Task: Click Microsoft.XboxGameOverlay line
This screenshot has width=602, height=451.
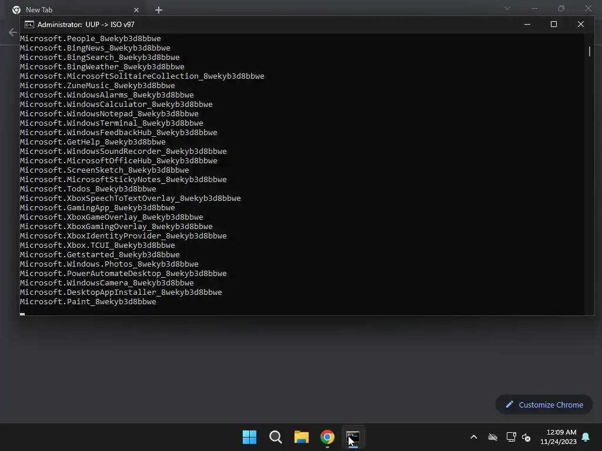Action: (112, 217)
